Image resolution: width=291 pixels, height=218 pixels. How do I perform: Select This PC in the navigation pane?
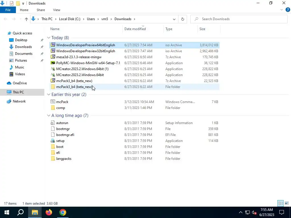pos(22,92)
